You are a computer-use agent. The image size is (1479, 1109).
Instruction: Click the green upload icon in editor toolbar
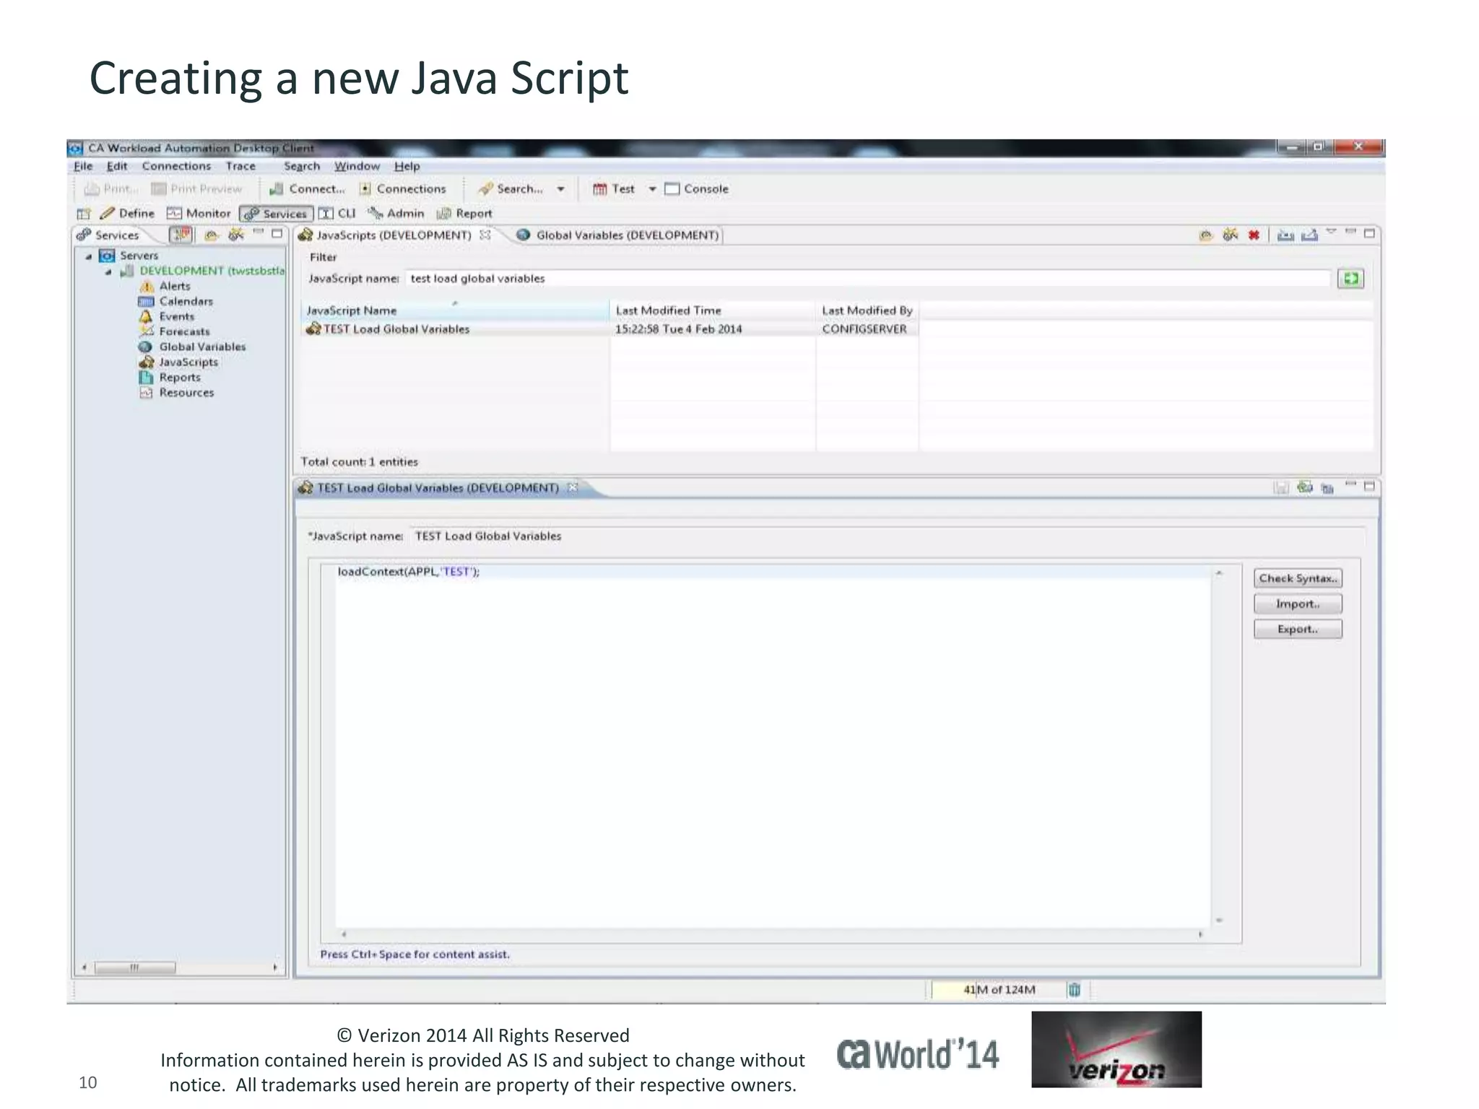(x=1304, y=487)
